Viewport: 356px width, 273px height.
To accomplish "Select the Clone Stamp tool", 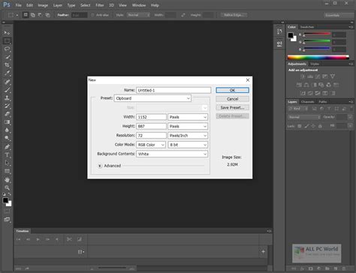I will tap(7, 97).
